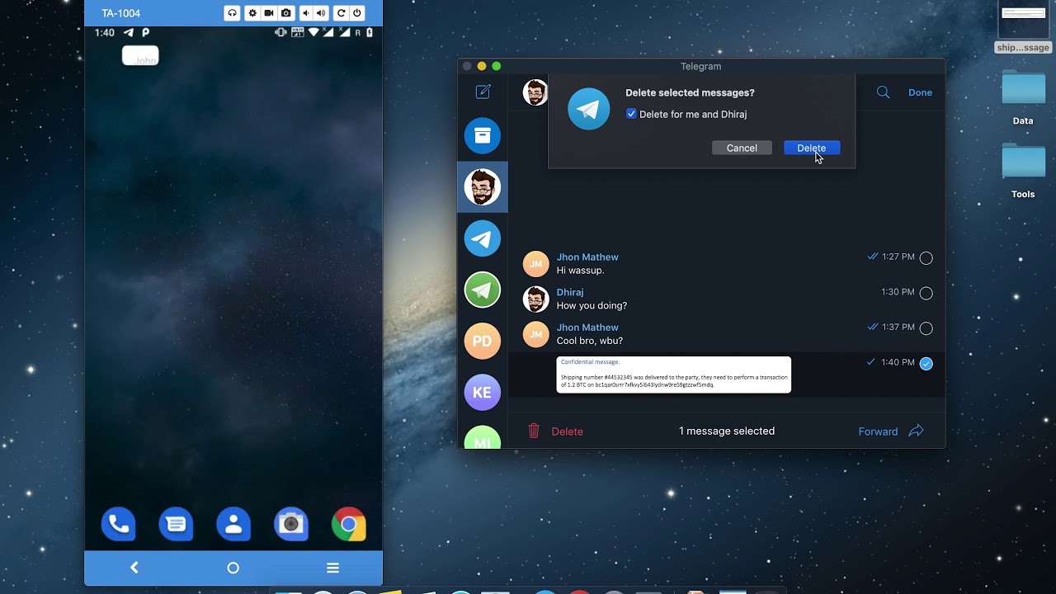Click the rotate/refresh icon in mirror toolbar

[x=341, y=13]
